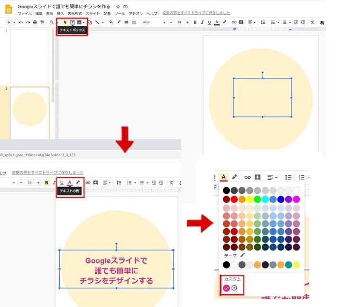
Task: Toggle the active Bold button in the size-36 toolbar
Action: (x=46, y=182)
